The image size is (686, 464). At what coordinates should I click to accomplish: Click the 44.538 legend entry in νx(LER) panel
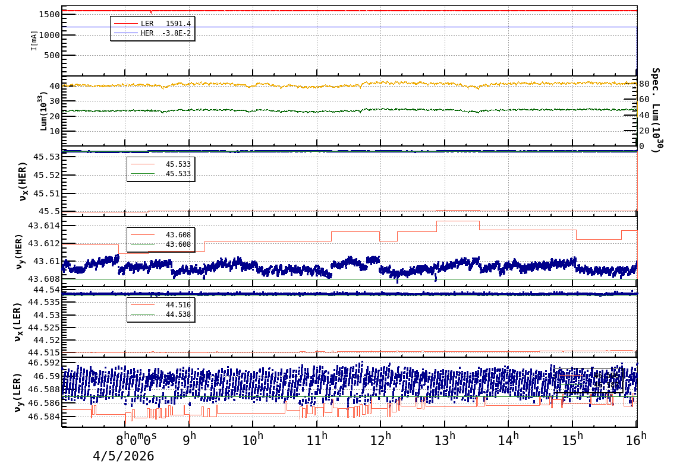click(x=161, y=314)
